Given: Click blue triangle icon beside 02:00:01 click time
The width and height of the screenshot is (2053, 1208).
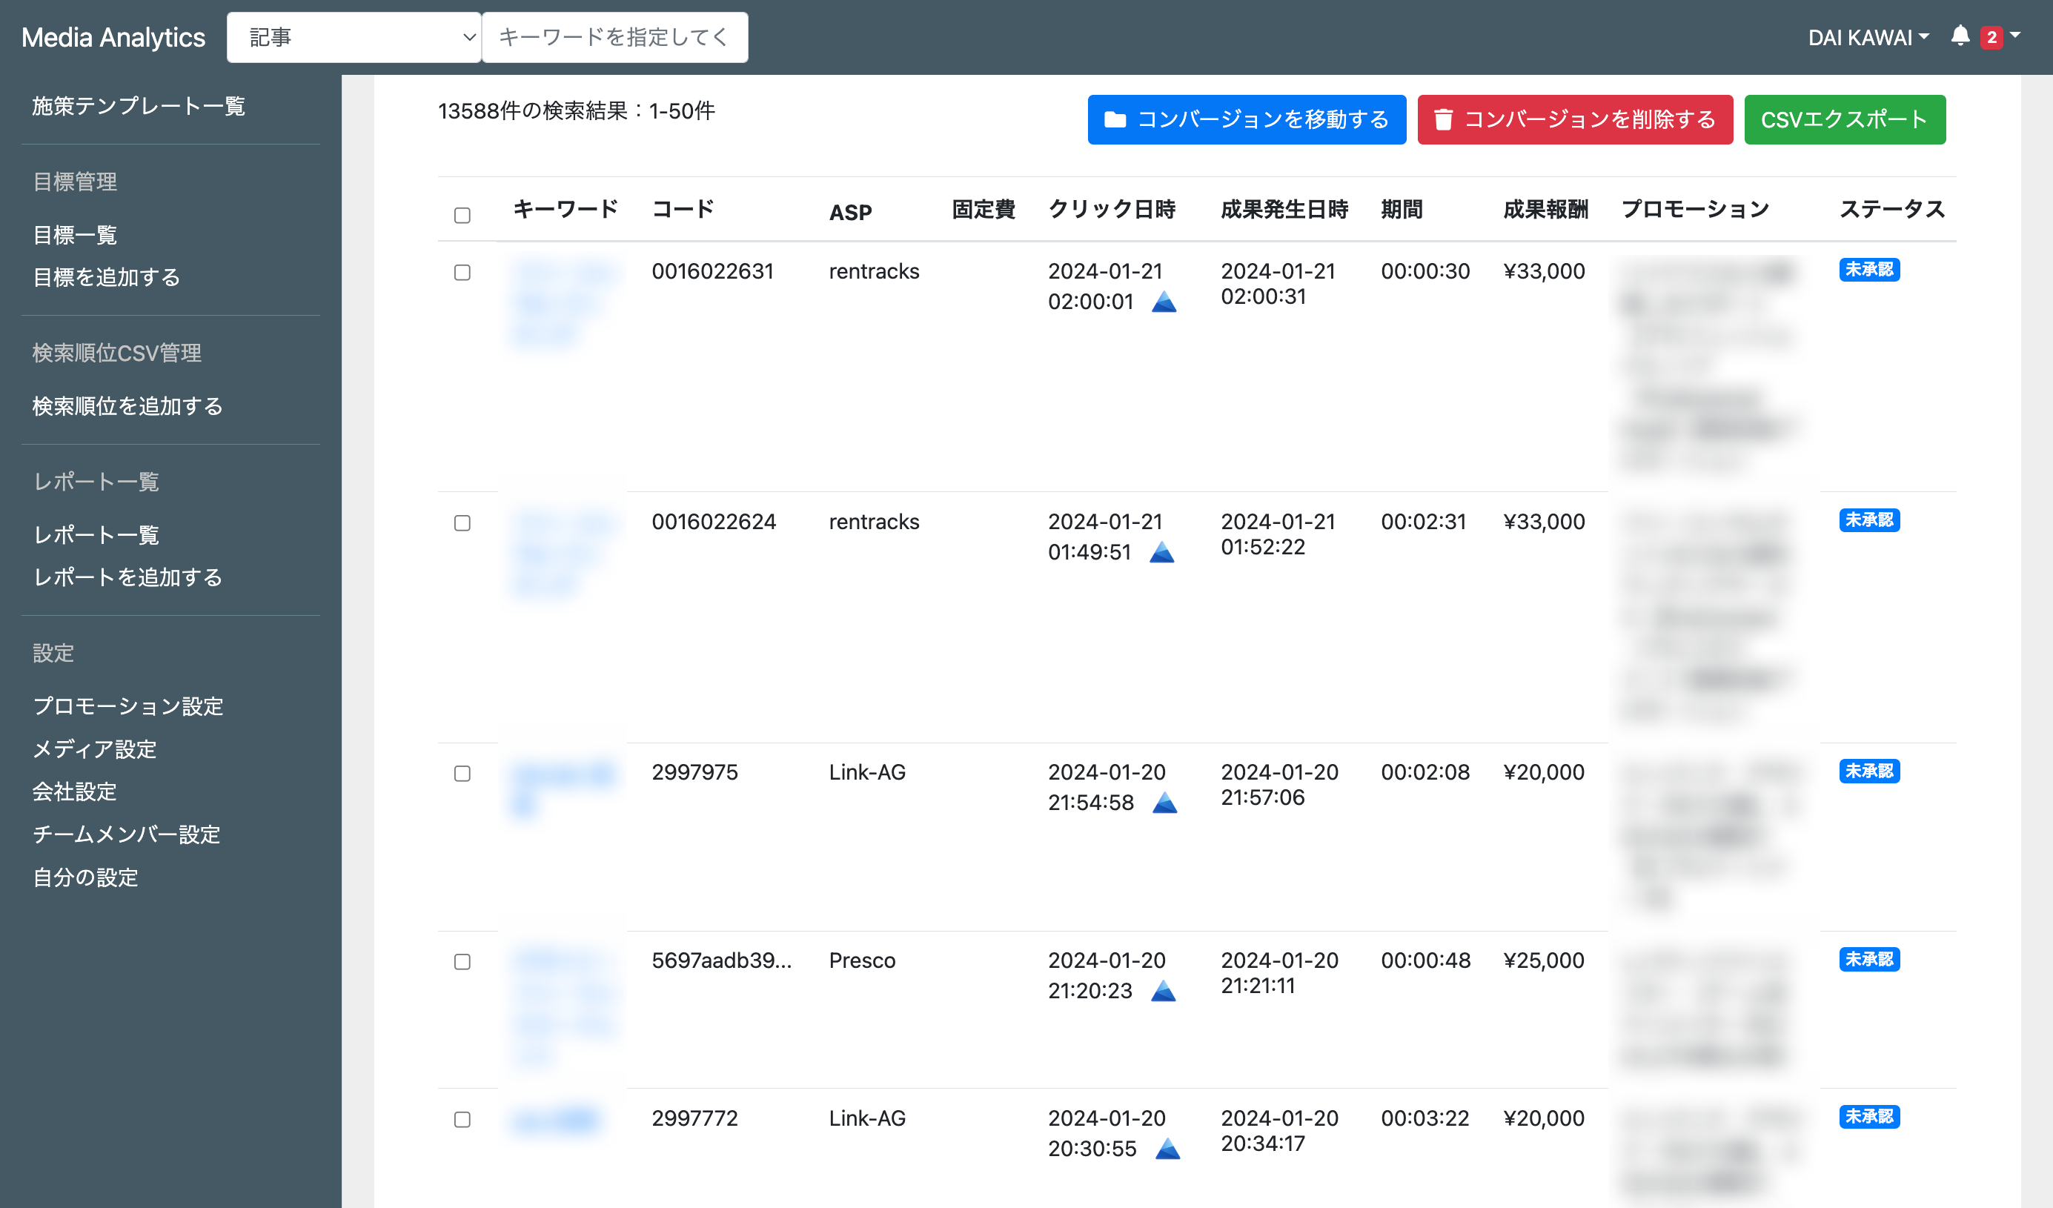Looking at the screenshot, I should pyautogui.click(x=1164, y=302).
